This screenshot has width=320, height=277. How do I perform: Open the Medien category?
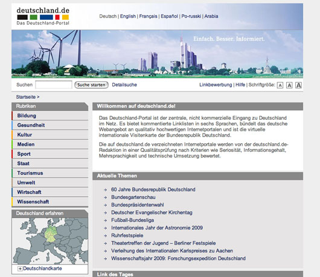click(50, 145)
